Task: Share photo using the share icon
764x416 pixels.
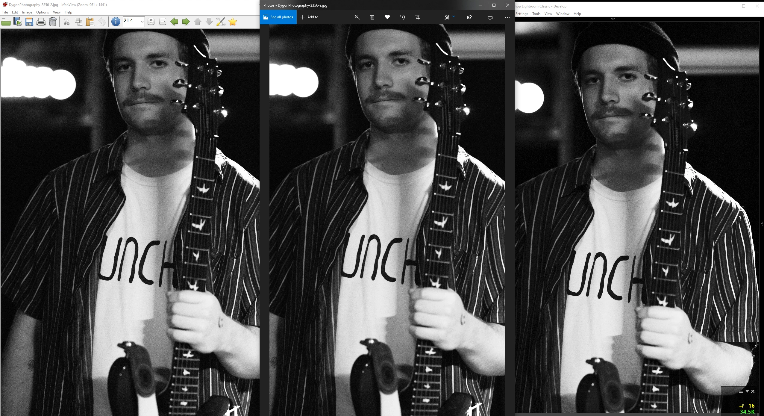Action: 469,17
